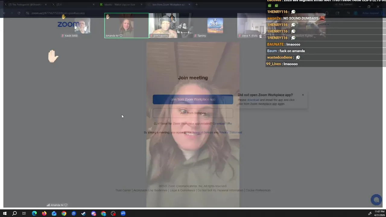Open Steam from the taskbar
Image resolution: width=386 pixels, height=217 pixels.
point(84,213)
